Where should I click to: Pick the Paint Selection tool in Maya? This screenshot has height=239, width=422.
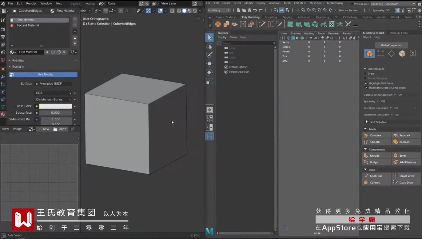pos(209,55)
